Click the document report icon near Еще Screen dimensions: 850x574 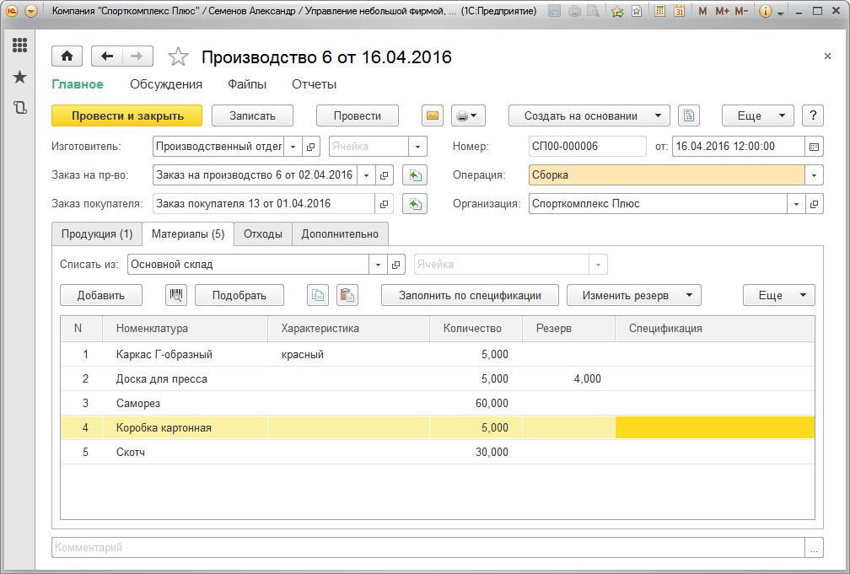click(x=690, y=115)
